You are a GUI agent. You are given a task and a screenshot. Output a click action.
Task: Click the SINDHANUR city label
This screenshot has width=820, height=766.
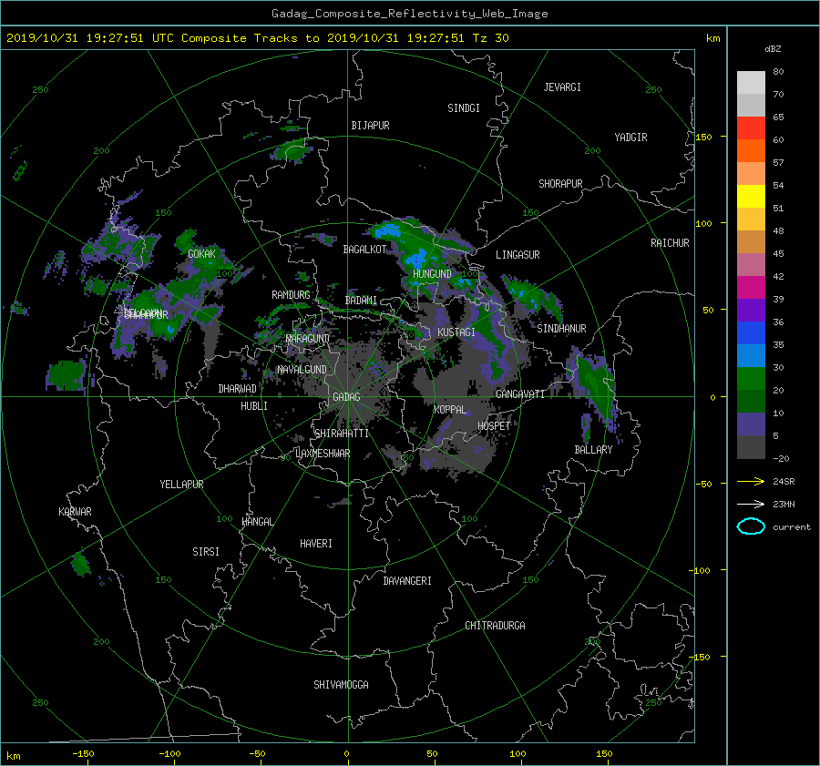(x=561, y=329)
